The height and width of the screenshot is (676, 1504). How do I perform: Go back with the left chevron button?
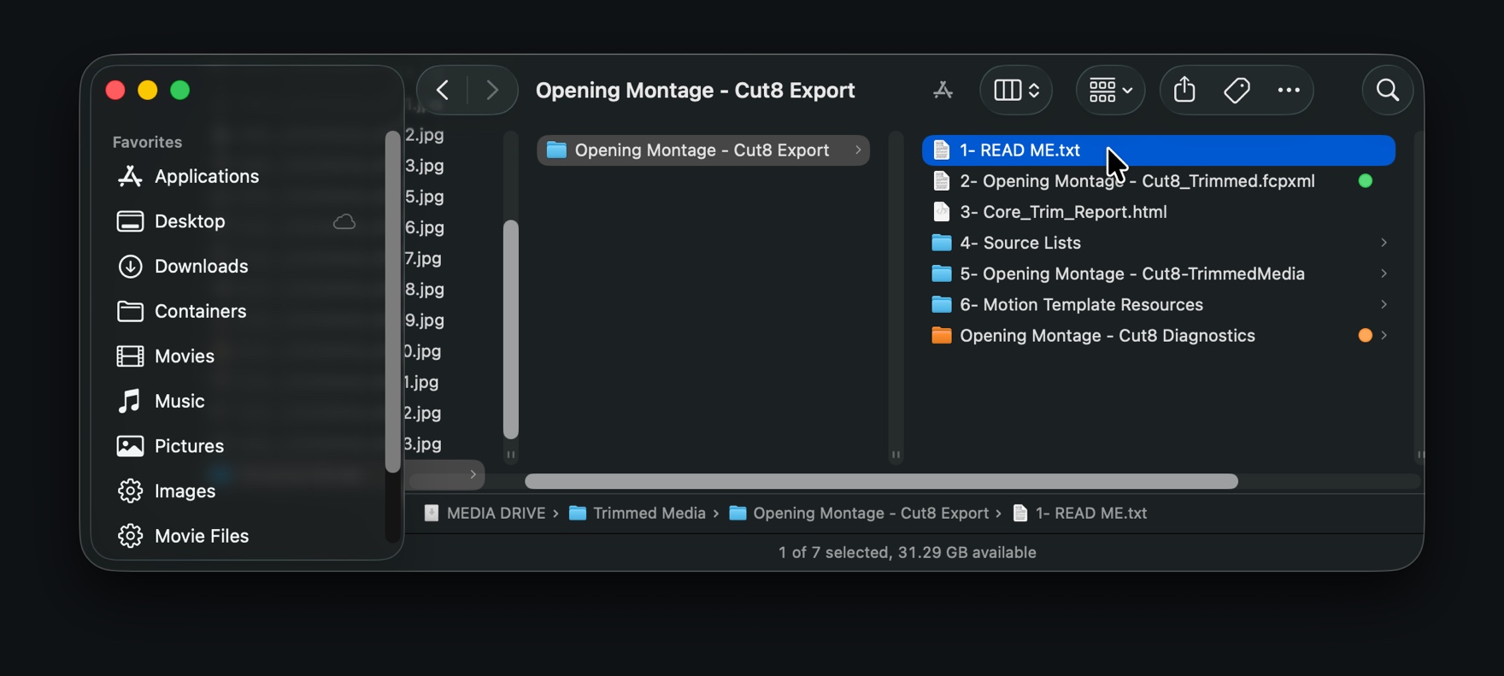point(443,90)
